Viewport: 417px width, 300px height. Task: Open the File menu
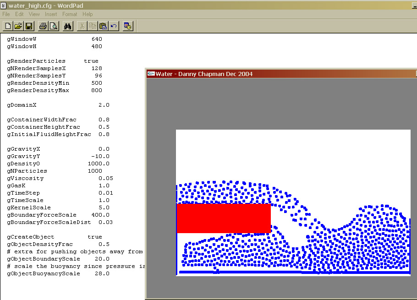click(6, 14)
